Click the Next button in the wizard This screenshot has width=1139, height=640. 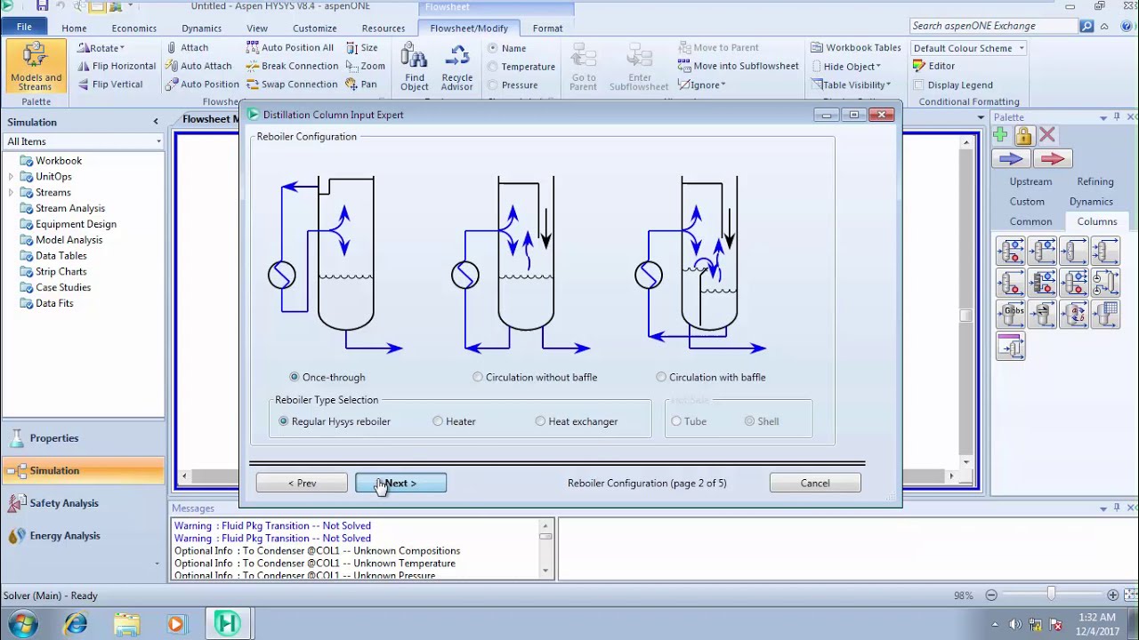(400, 483)
